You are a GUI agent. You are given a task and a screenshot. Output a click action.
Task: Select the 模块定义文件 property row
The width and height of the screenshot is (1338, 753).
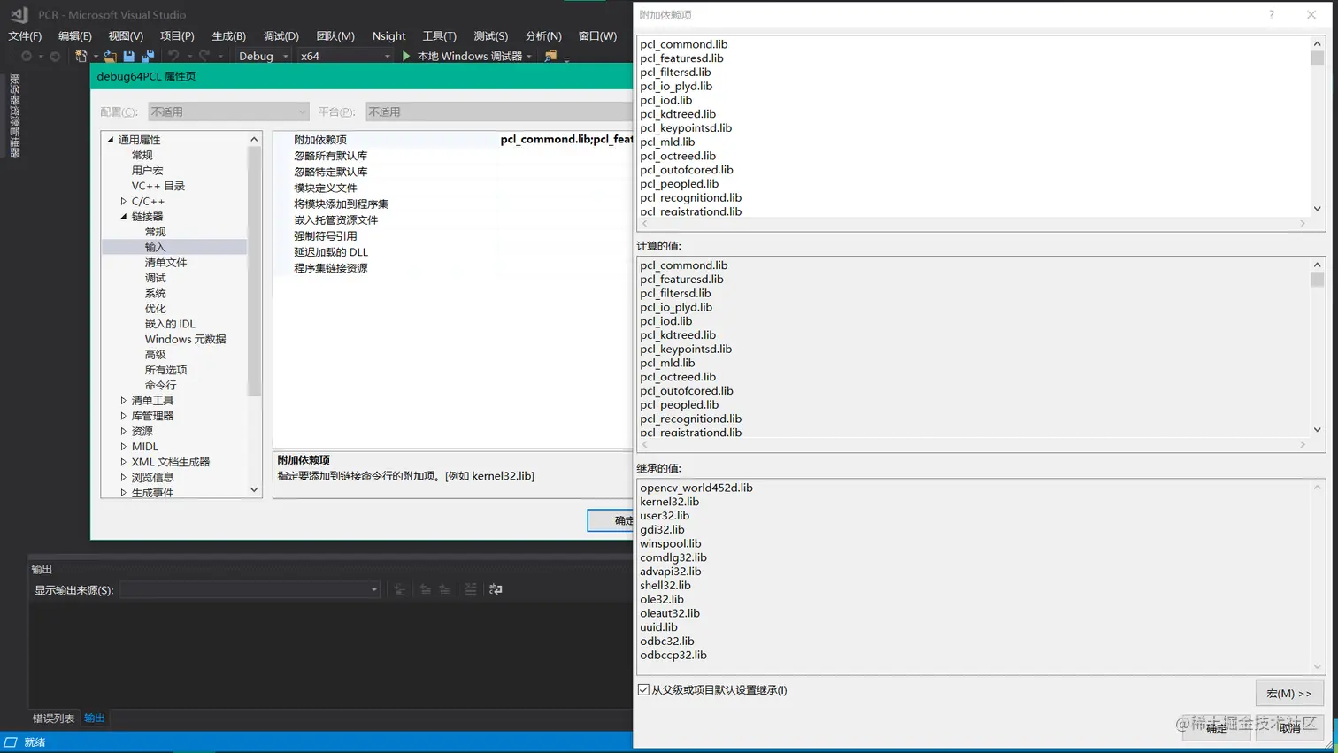pyautogui.click(x=452, y=188)
